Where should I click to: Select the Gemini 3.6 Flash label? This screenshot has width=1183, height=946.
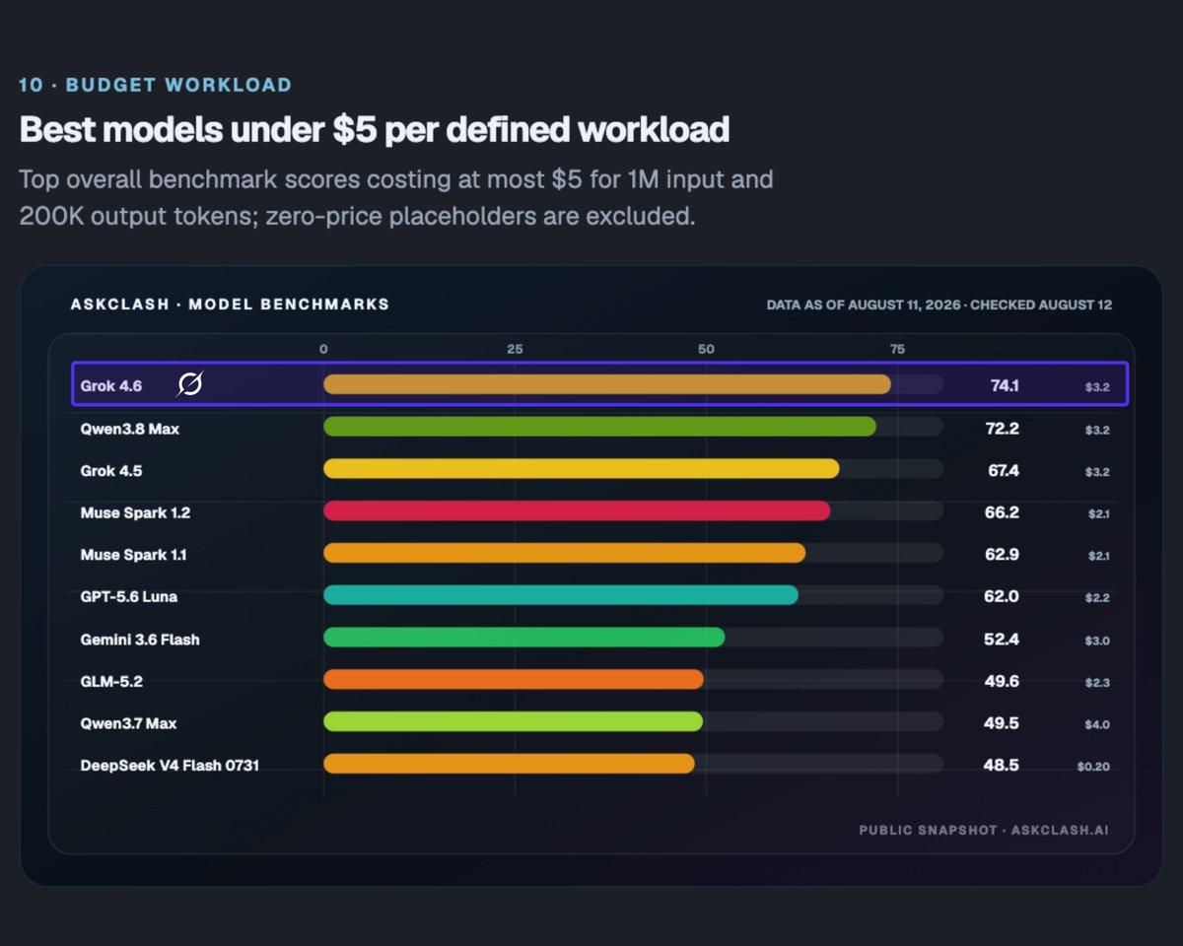tap(139, 640)
